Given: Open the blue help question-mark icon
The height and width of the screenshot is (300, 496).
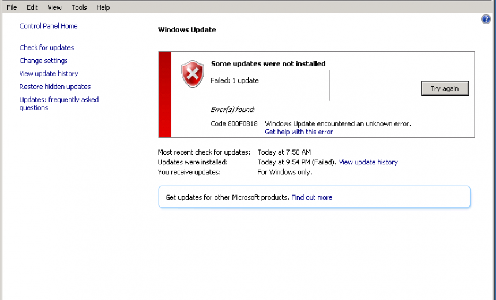Looking at the screenshot, I should (x=486, y=19).
